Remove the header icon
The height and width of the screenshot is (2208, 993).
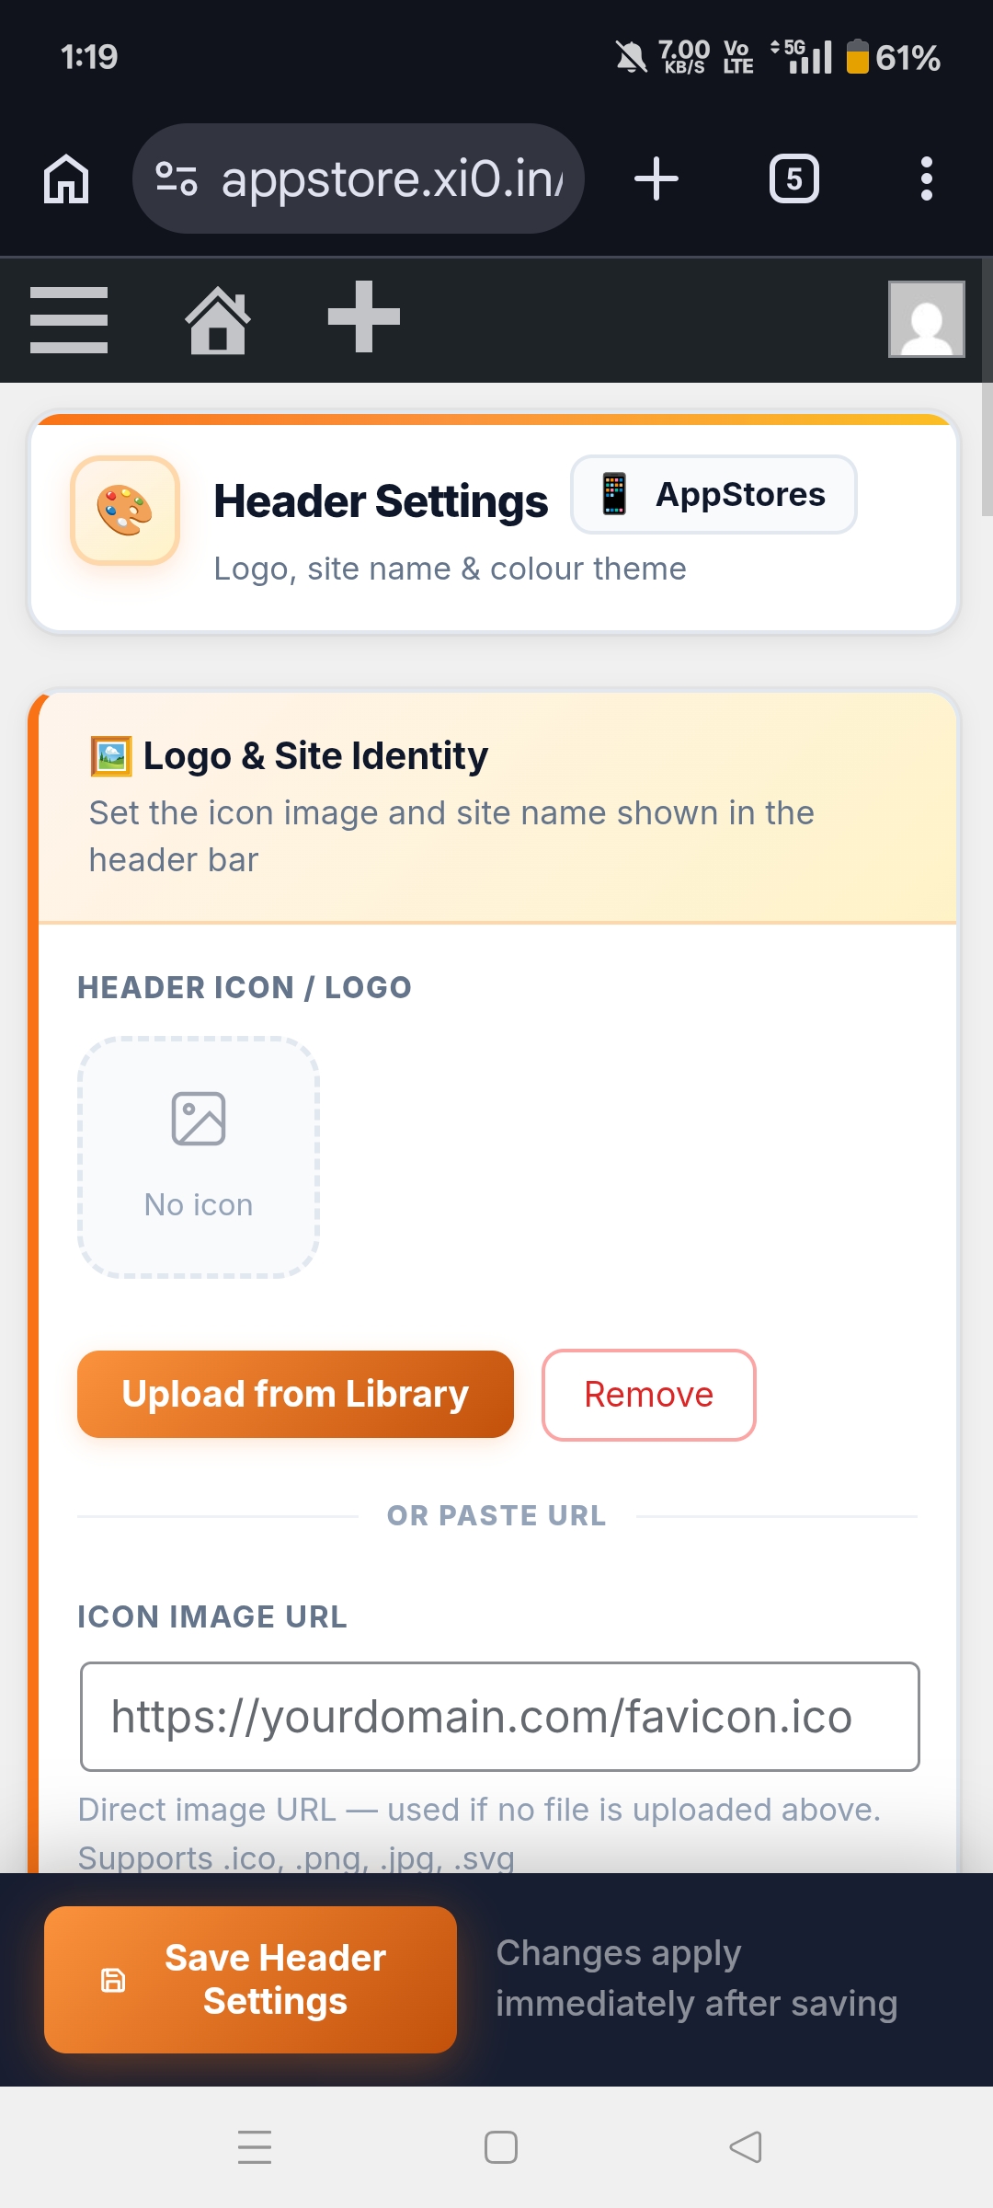tap(648, 1395)
